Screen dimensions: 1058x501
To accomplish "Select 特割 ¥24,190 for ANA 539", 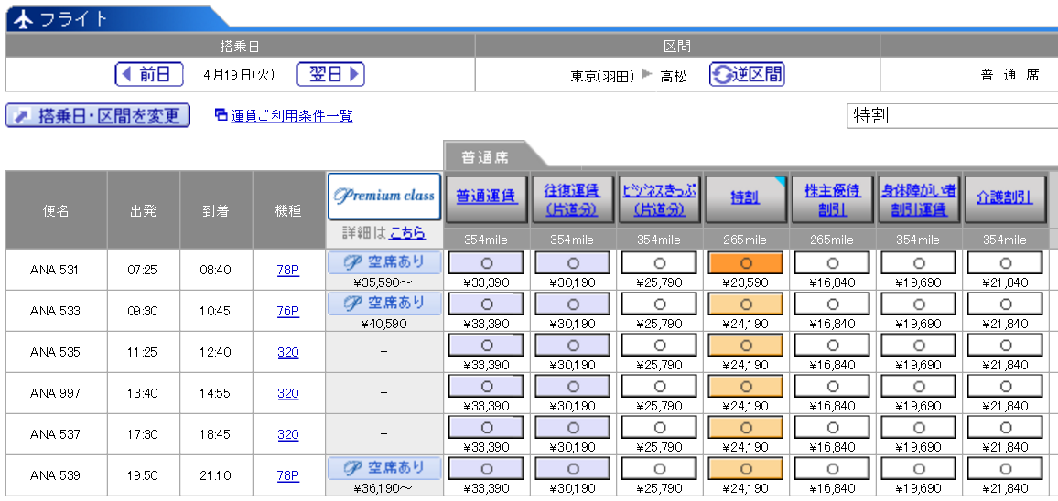I will pyautogui.click(x=746, y=469).
